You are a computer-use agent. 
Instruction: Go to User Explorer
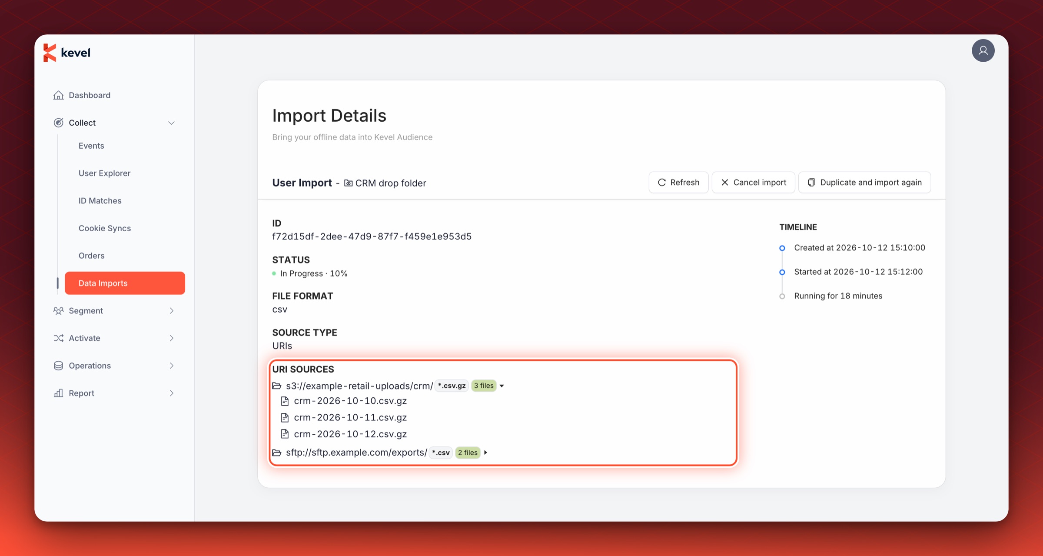click(x=104, y=173)
